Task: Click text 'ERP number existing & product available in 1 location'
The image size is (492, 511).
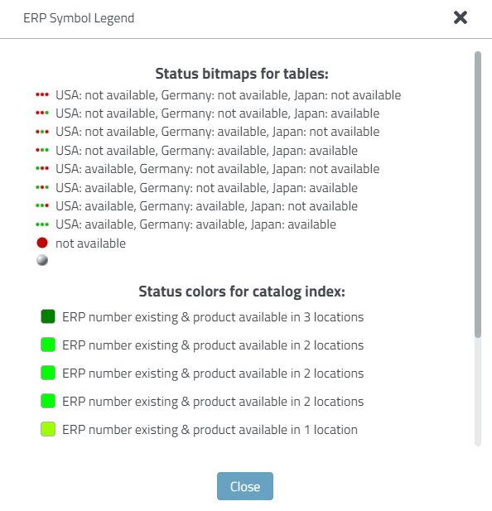Action: point(210,430)
